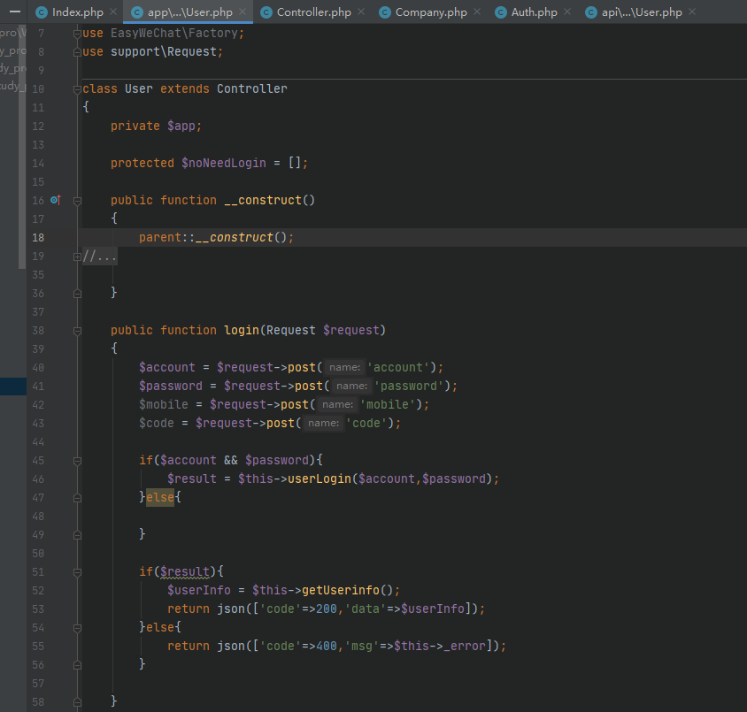Collapse the project panel with the minus icon
Screen dimensions: 747x712
[x=15, y=11]
